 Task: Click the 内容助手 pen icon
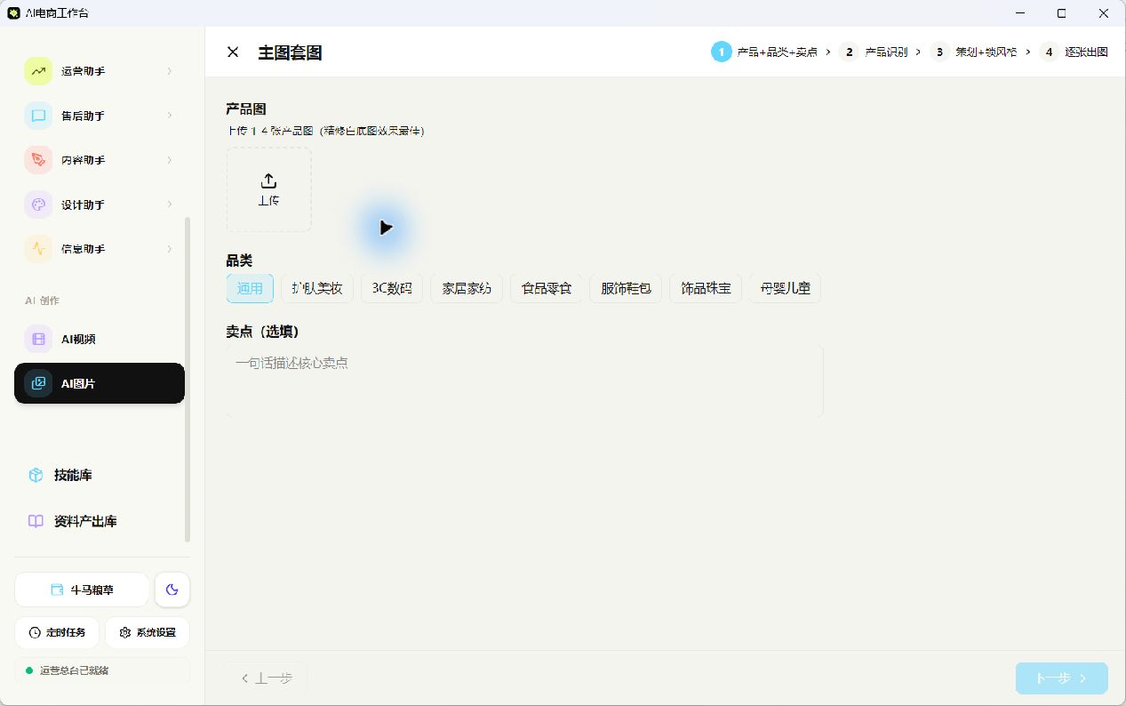click(38, 160)
